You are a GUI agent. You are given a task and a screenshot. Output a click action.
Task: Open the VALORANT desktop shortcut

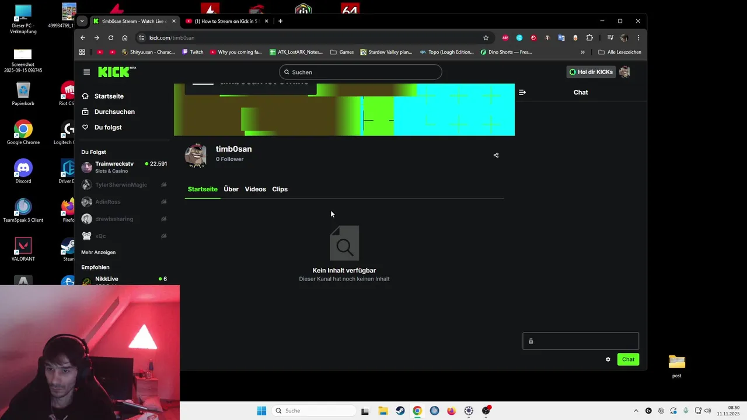click(x=23, y=249)
